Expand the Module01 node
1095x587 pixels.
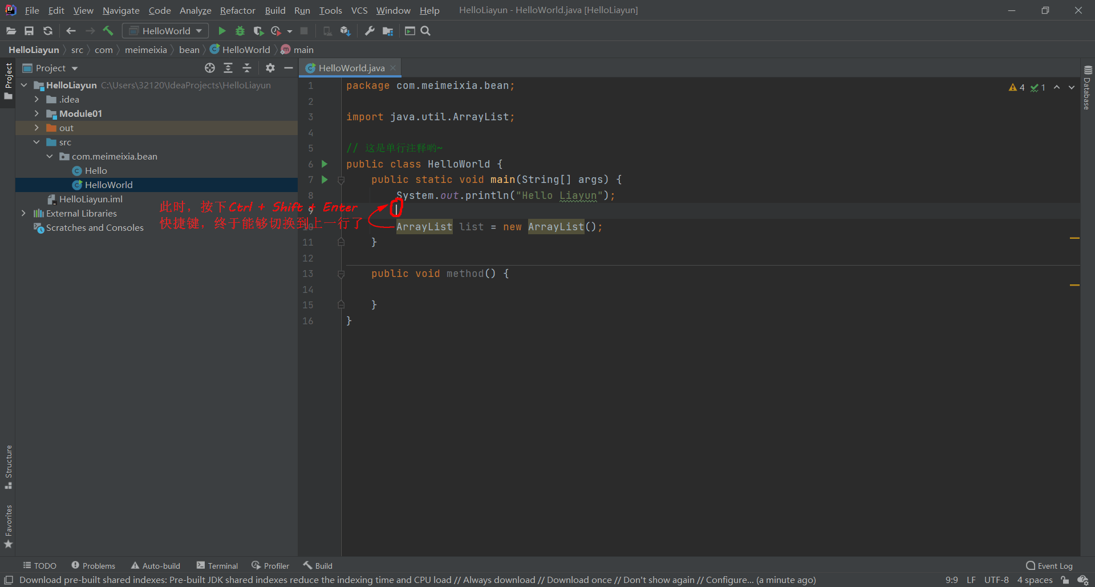tap(36, 113)
